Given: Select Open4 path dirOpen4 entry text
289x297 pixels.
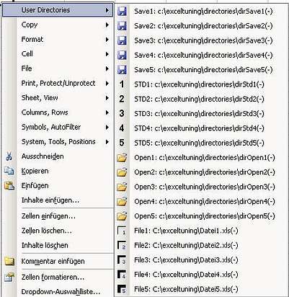Looking at the screenshot, I should pyautogui.click(x=205, y=202).
